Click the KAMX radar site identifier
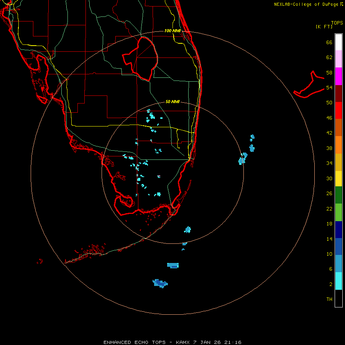The width and height of the screenshot is (345, 345). point(182,342)
